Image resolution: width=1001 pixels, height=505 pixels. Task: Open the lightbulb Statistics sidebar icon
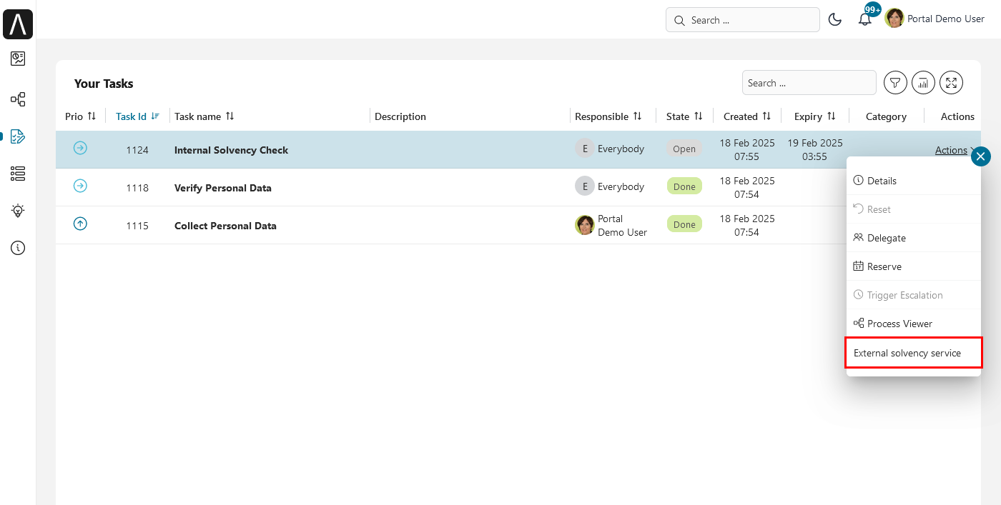pyautogui.click(x=18, y=211)
